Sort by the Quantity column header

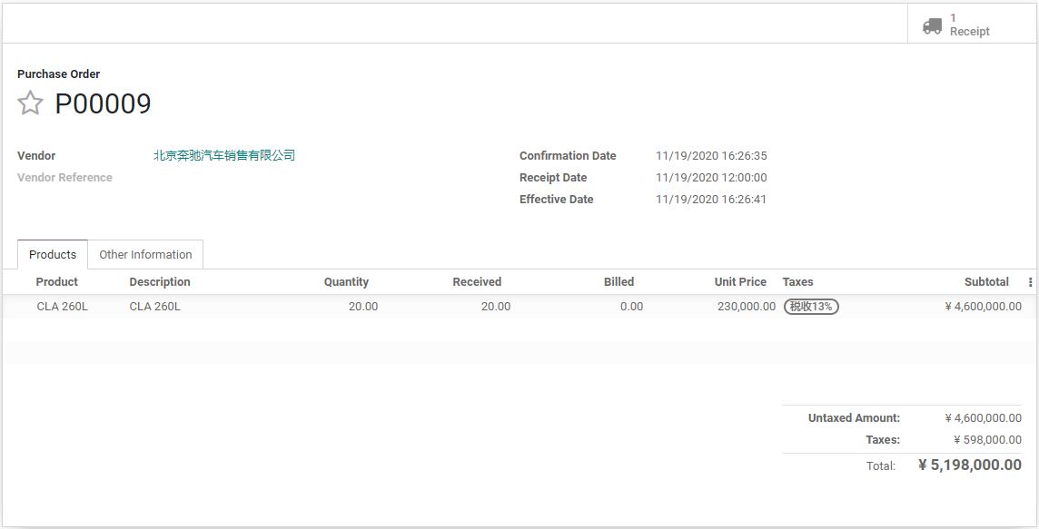[x=346, y=282]
